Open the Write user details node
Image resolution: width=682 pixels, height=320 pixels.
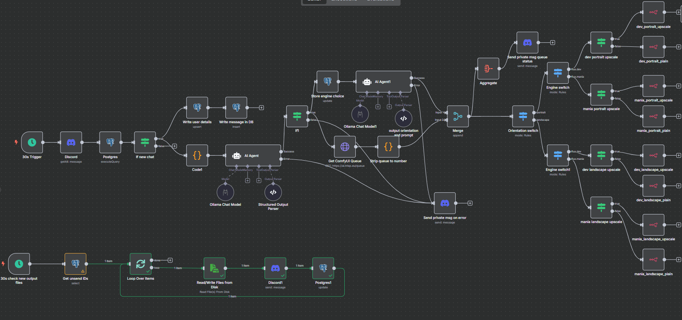coord(197,108)
